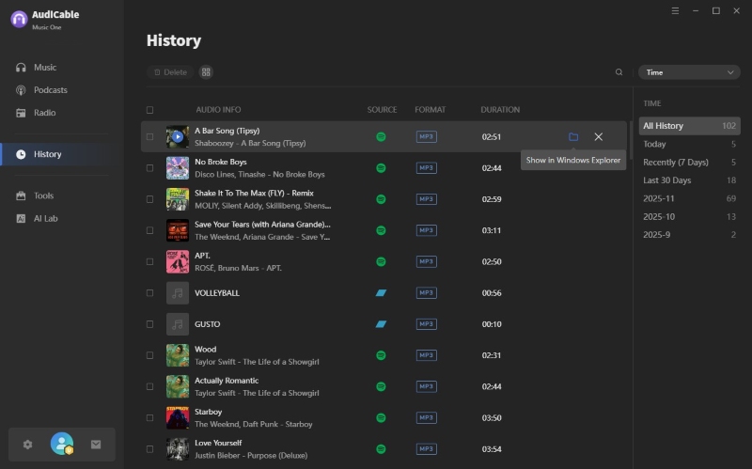Click the Wood song title
Viewport: 752px width, 469px height.
pos(205,350)
